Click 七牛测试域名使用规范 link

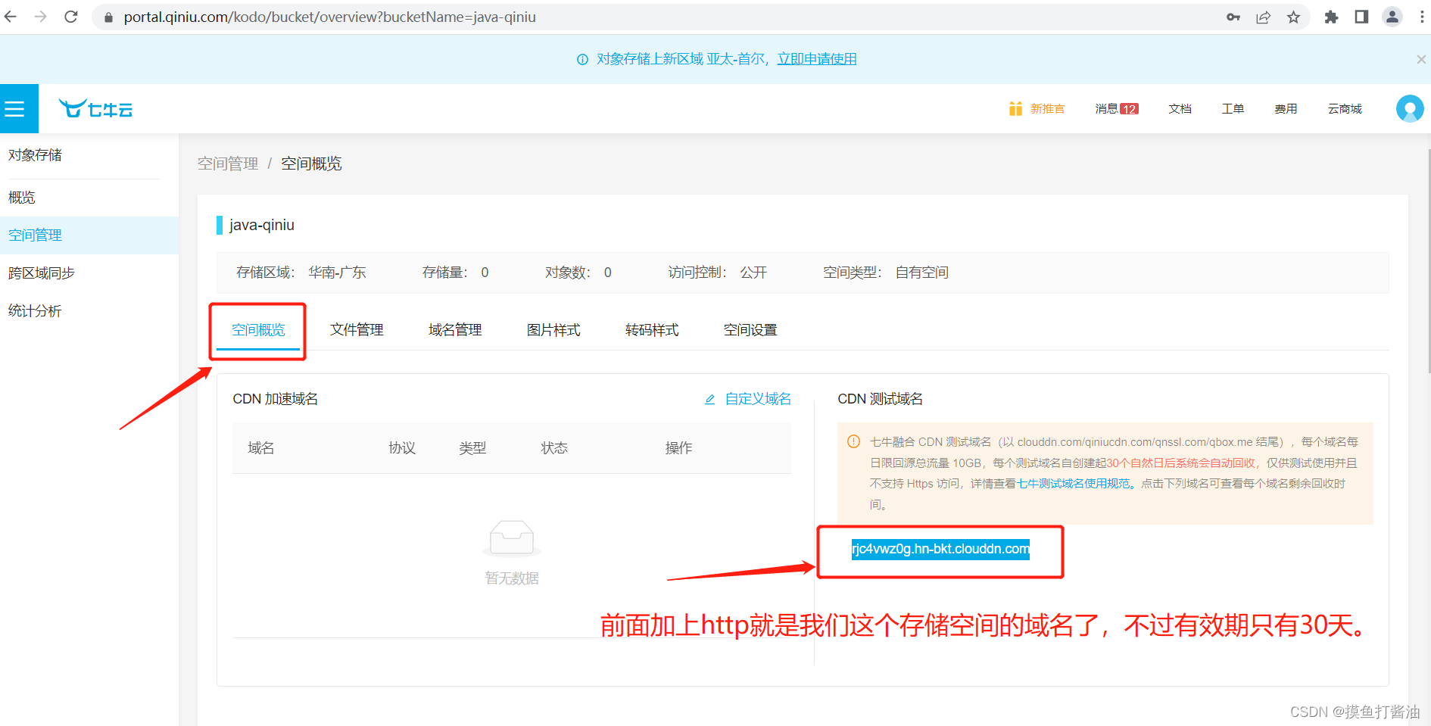(1073, 484)
